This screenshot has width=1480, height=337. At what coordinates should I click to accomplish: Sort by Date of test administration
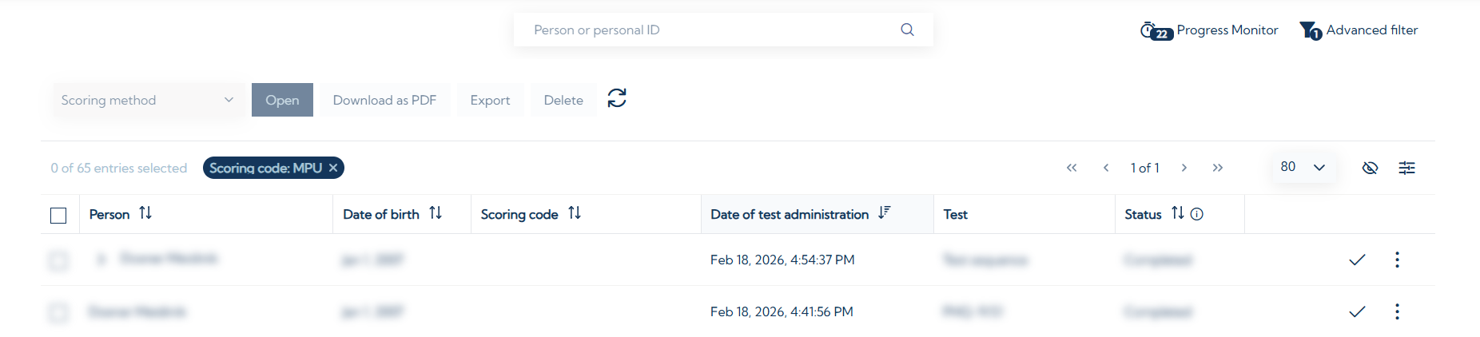[884, 213]
